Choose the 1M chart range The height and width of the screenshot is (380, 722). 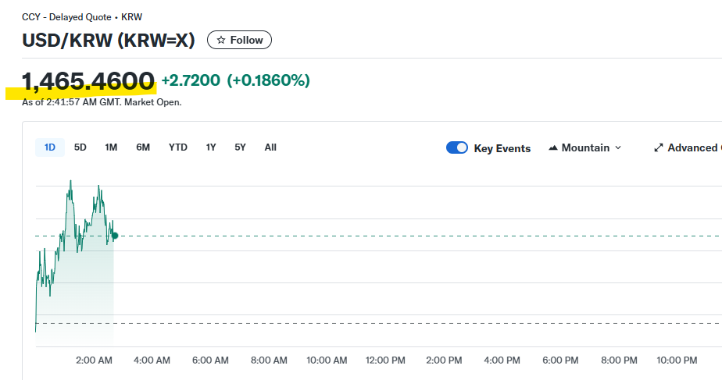click(x=111, y=147)
